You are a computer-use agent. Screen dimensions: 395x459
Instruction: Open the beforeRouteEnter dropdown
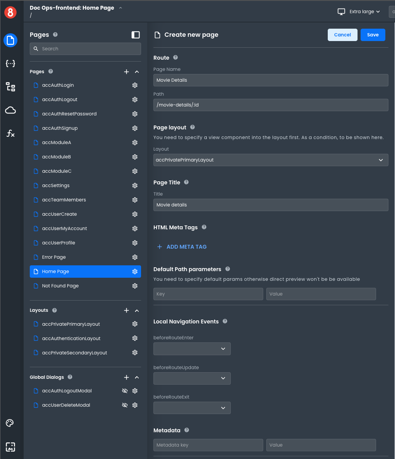coord(192,349)
